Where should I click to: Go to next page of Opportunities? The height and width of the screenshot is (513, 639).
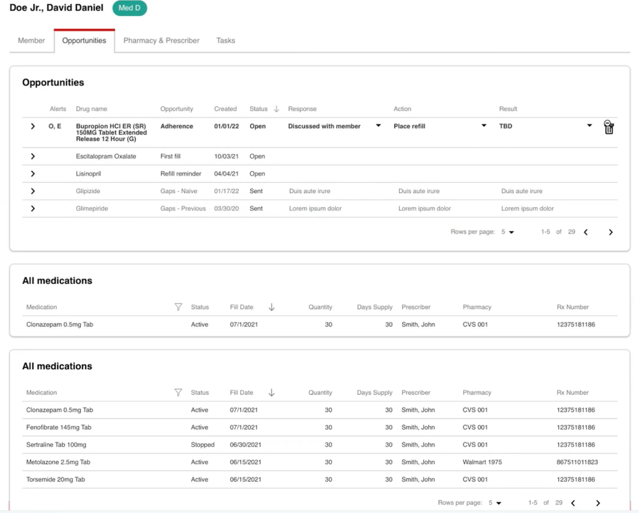[611, 232]
